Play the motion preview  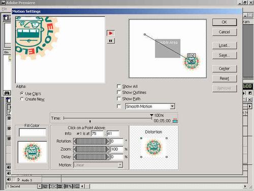[x=111, y=33]
